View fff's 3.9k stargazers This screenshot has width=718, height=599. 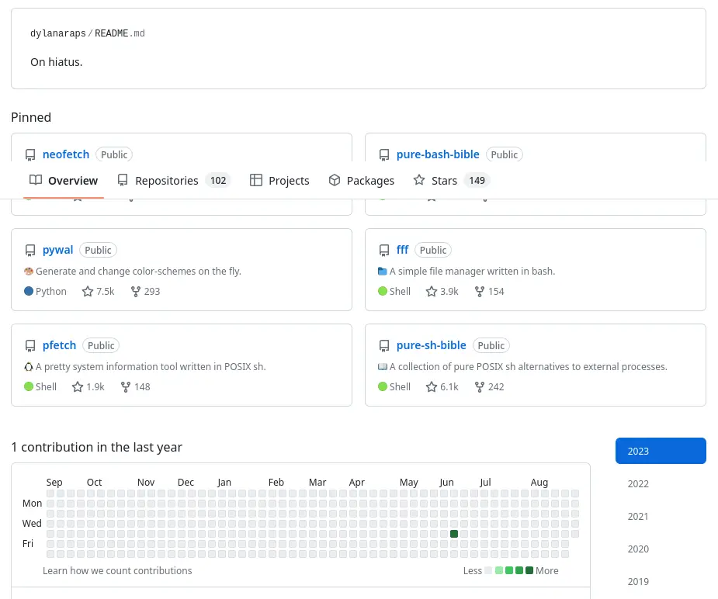[442, 292]
